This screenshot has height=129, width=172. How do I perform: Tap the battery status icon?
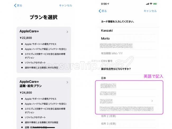click(x=155, y=4)
